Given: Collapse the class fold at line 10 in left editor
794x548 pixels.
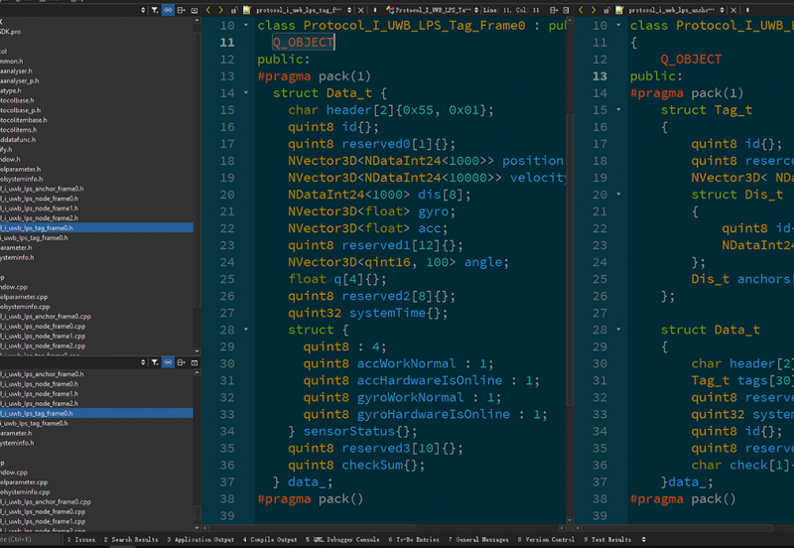Looking at the screenshot, I should (246, 25).
